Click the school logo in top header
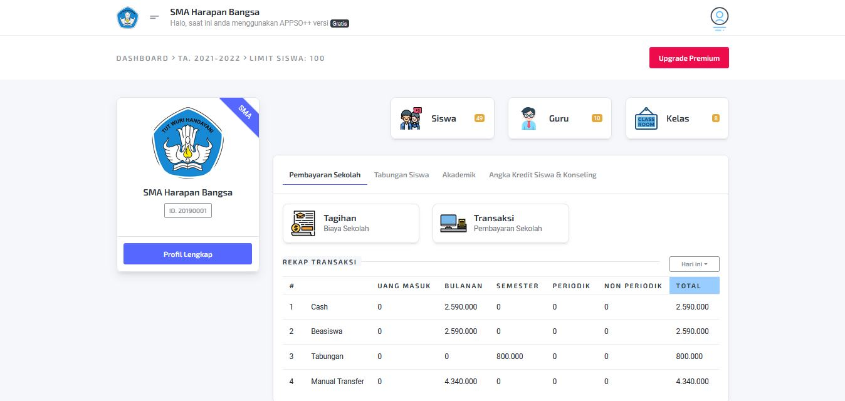Viewport: 845px width, 401px height. click(127, 18)
